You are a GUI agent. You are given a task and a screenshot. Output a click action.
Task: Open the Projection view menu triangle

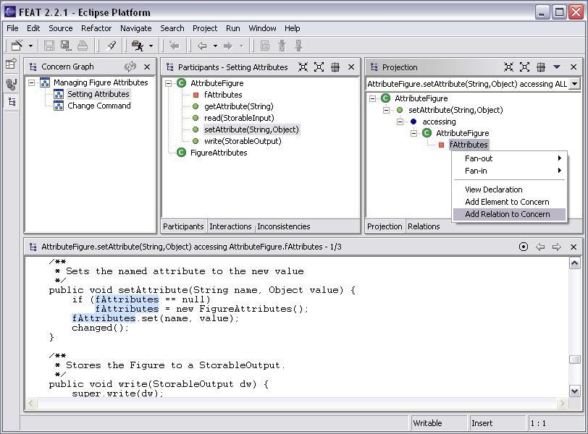coord(557,67)
